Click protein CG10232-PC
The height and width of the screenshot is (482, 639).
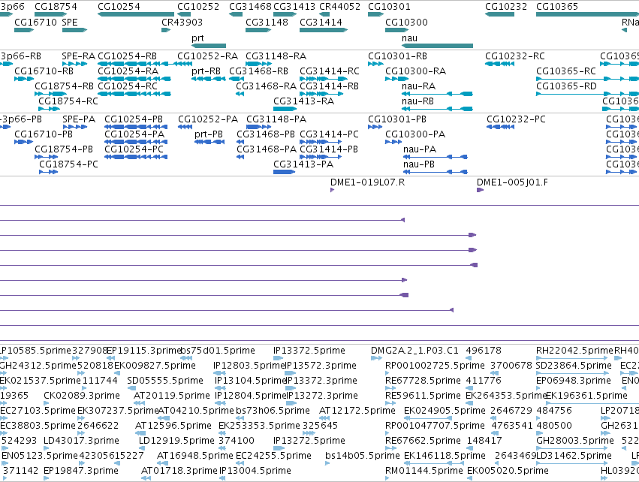(x=516, y=119)
